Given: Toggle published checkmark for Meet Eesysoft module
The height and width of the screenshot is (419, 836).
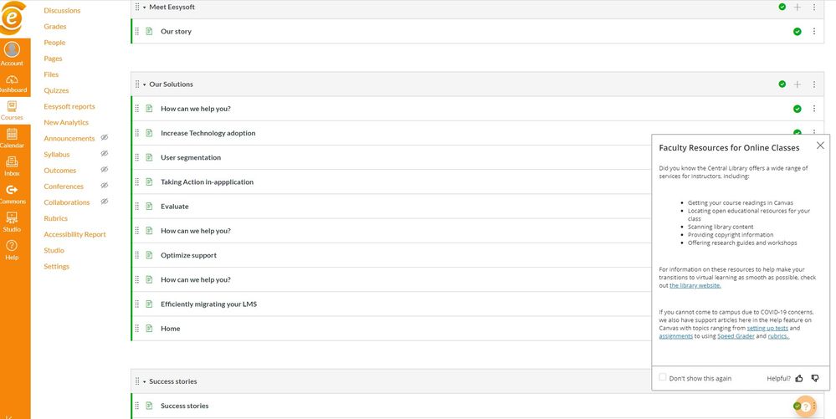Looking at the screenshot, I should click(x=782, y=7).
